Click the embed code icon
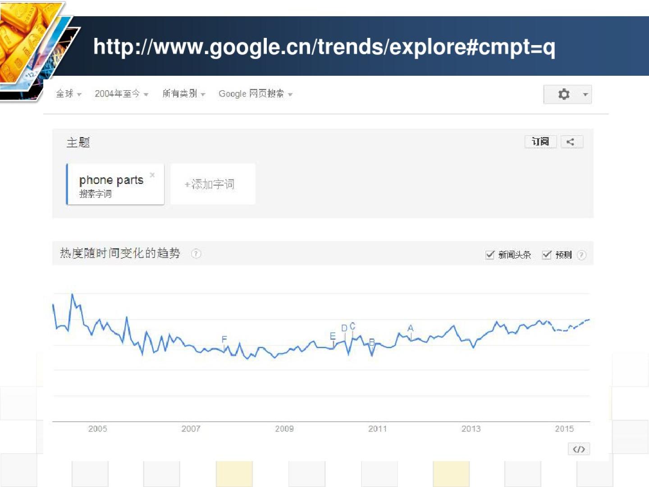This screenshot has height=487, width=649. (579, 449)
